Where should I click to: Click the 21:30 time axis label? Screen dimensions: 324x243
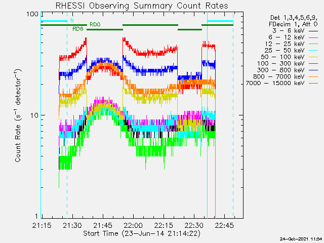tap(72, 225)
